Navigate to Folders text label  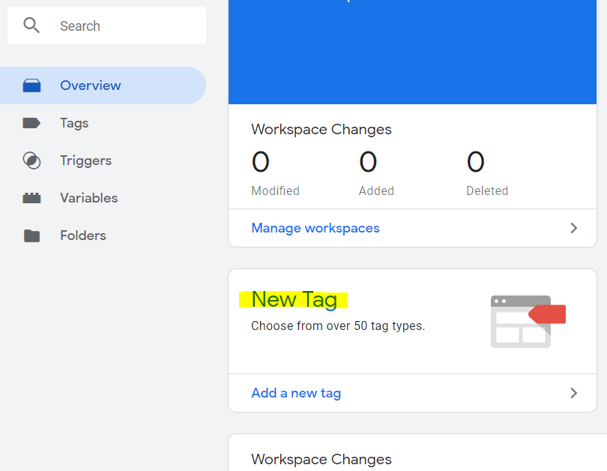click(82, 235)
